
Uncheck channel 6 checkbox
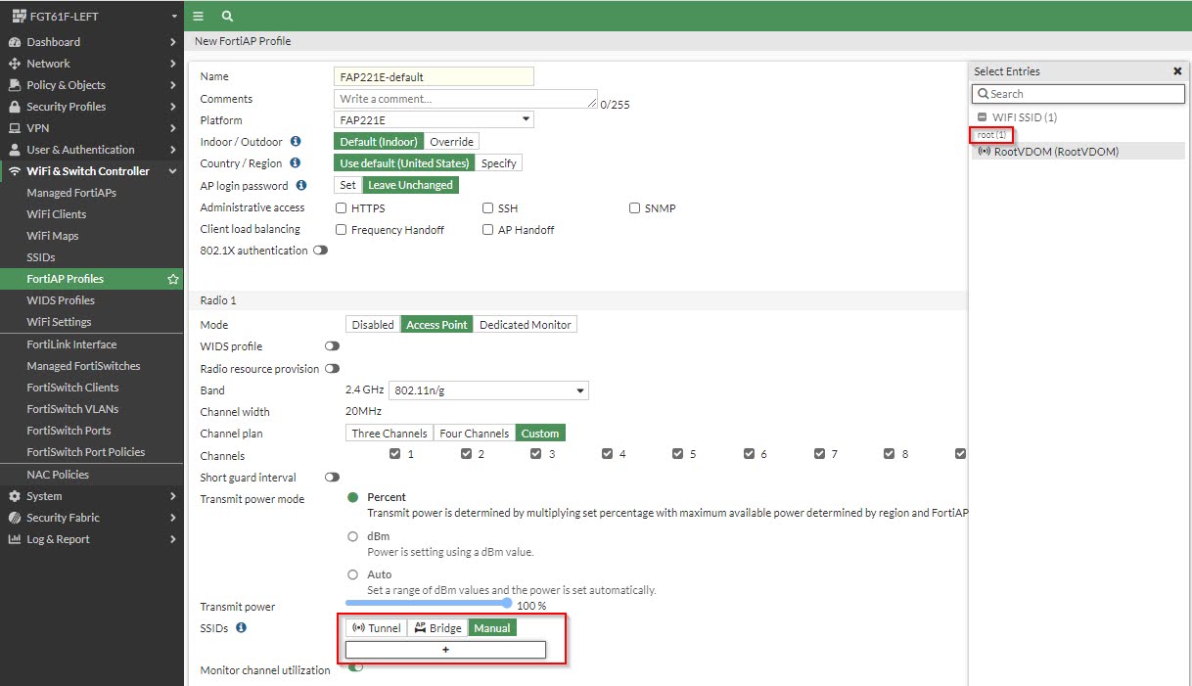(x=749, y=454)
